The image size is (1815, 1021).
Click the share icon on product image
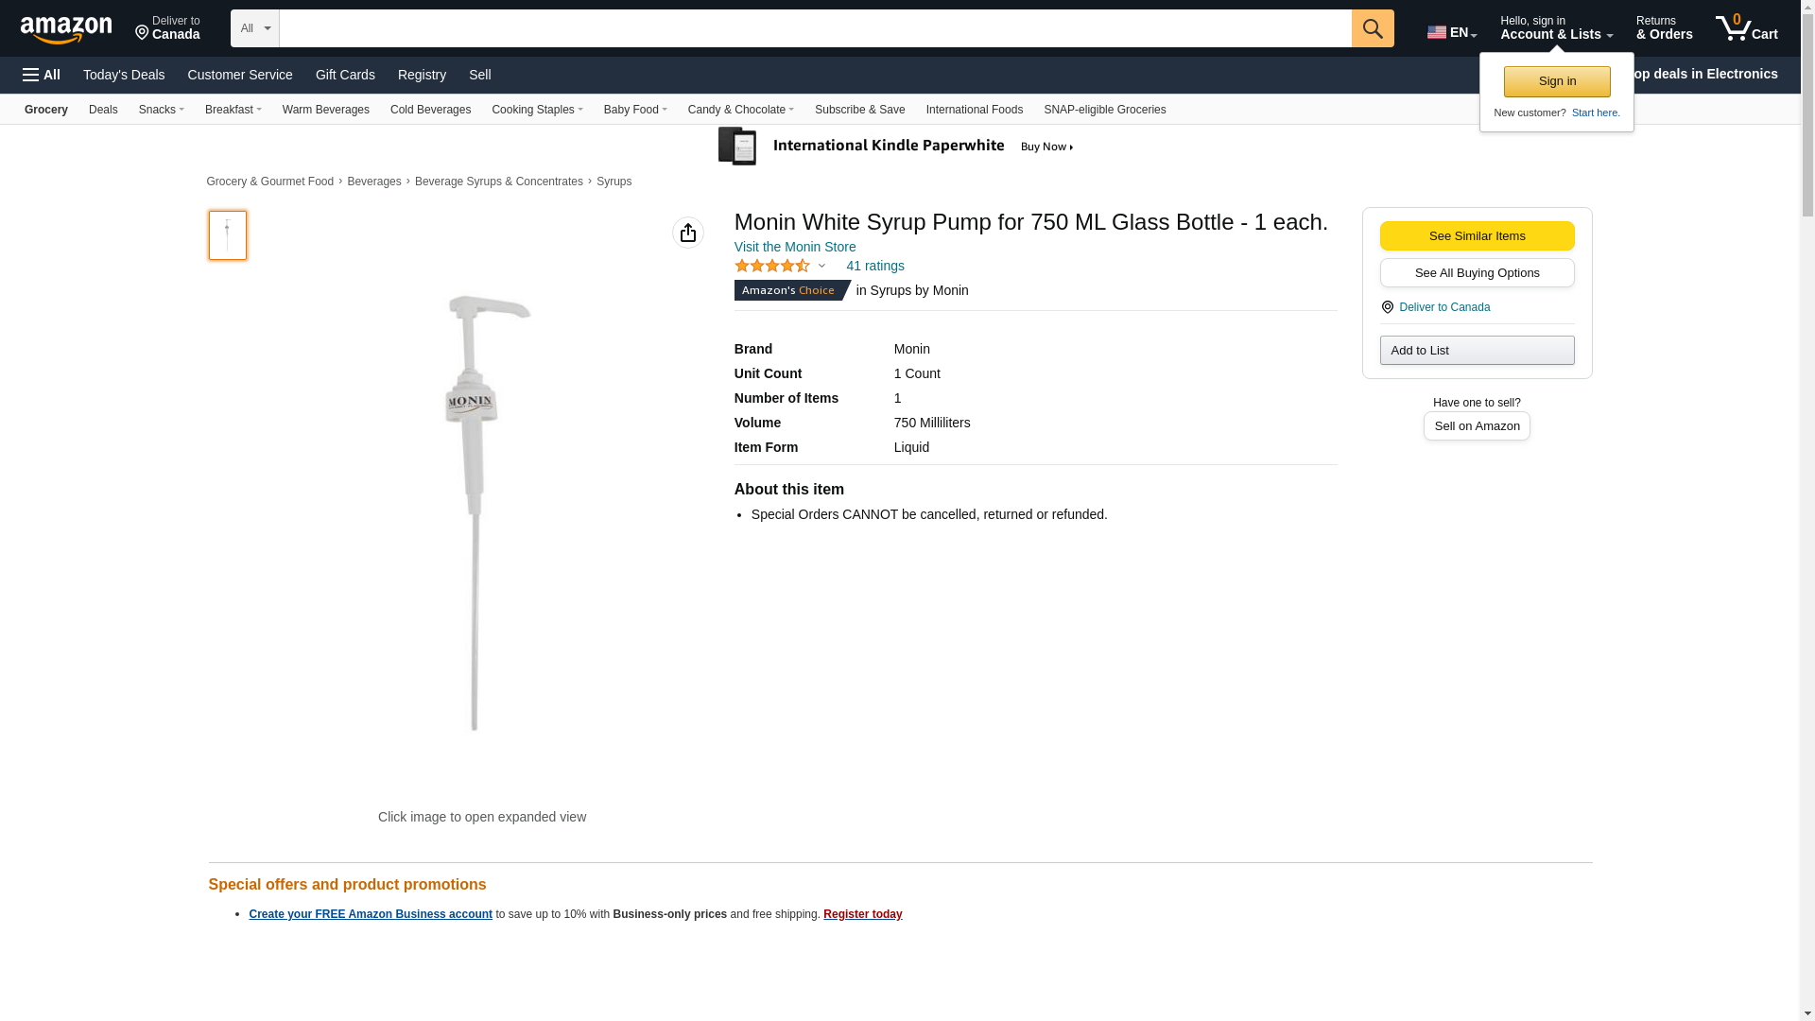click(x=688, y=233)
